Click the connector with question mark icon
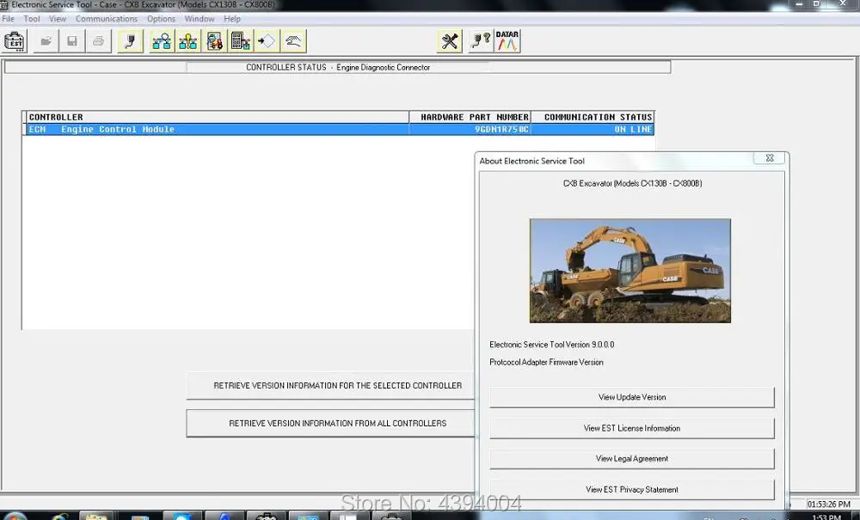This screenshot has width=860, height=520. [481, 41]
